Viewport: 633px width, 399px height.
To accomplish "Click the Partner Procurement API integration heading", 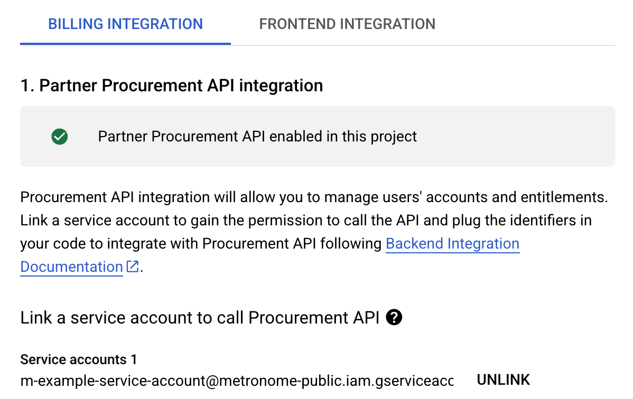I will tap(171, 85).
